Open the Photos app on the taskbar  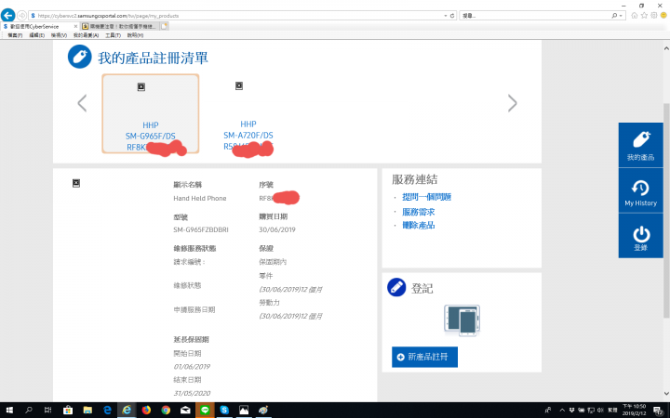tap(244, 411)
